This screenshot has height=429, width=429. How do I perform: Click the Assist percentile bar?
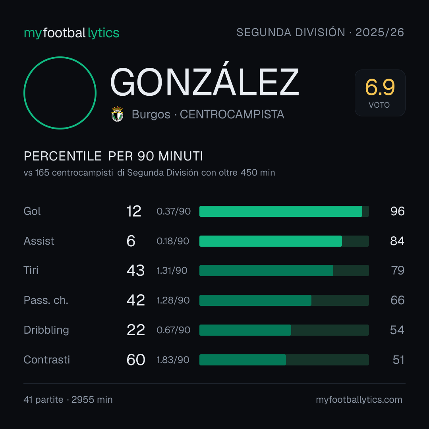284,241
